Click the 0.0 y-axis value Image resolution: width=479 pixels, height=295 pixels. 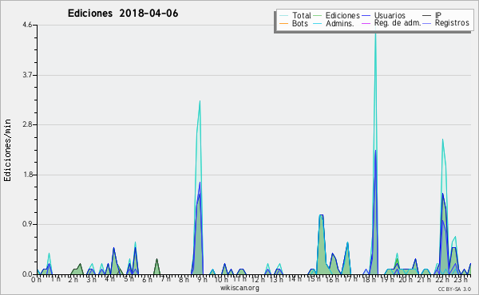point(27,274)
